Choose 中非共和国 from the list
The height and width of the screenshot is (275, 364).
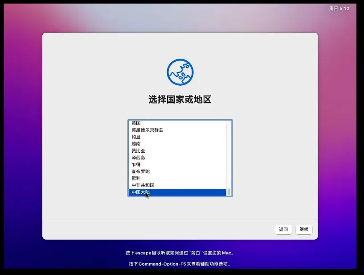[x=143, y=185]
